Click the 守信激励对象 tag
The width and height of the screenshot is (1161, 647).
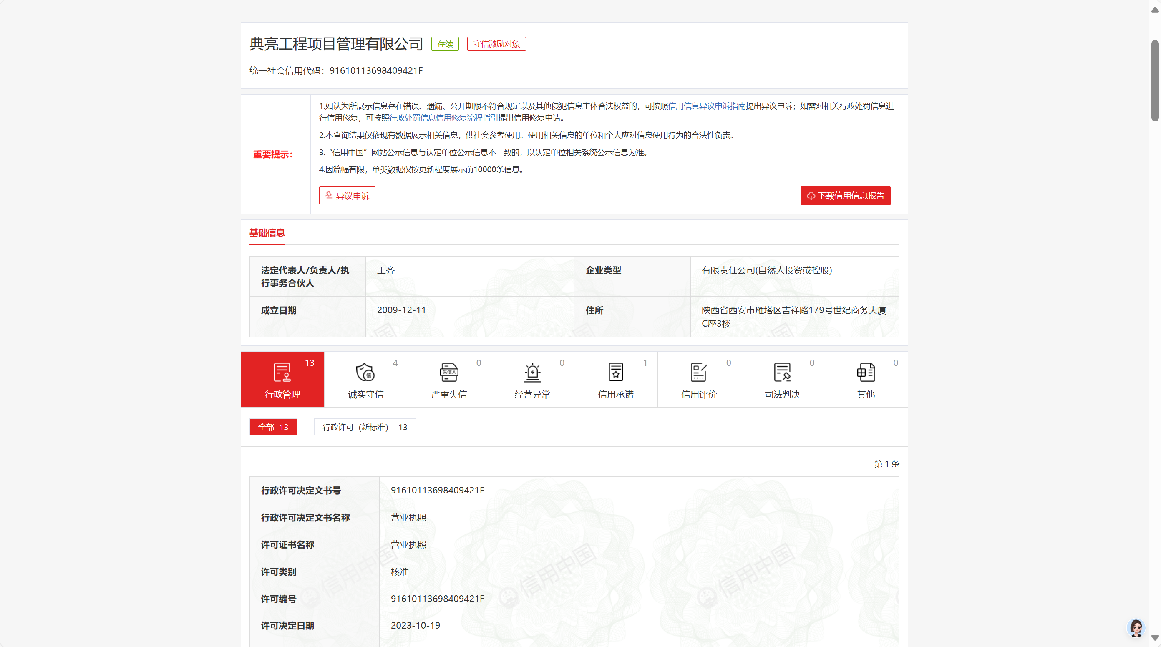pyautogui.click(x=496, y=44)
